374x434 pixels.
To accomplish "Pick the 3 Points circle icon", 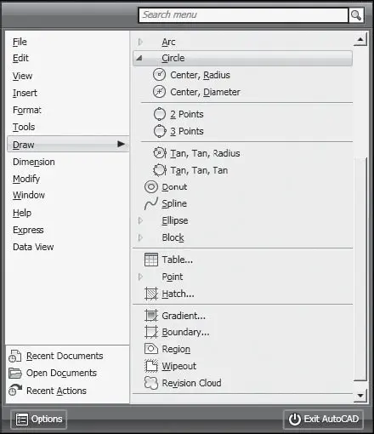I will 160,131.
